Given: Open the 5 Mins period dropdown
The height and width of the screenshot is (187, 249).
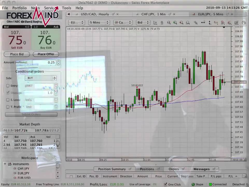Looking at the screenshot, I should tap(99, 23).
